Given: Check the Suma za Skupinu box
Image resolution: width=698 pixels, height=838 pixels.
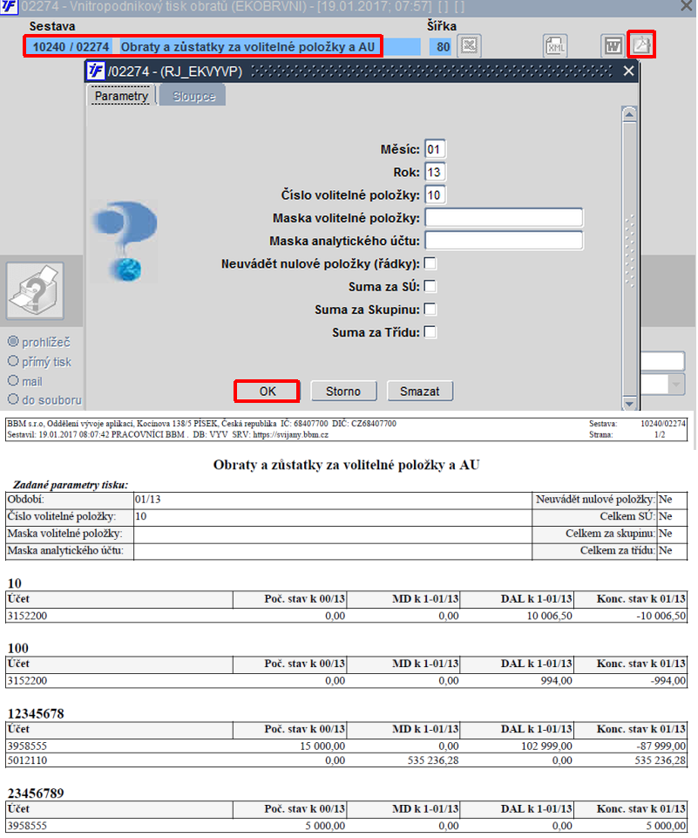Looking at the screenshot, I should pyautogui.click(x=430, y=310).
